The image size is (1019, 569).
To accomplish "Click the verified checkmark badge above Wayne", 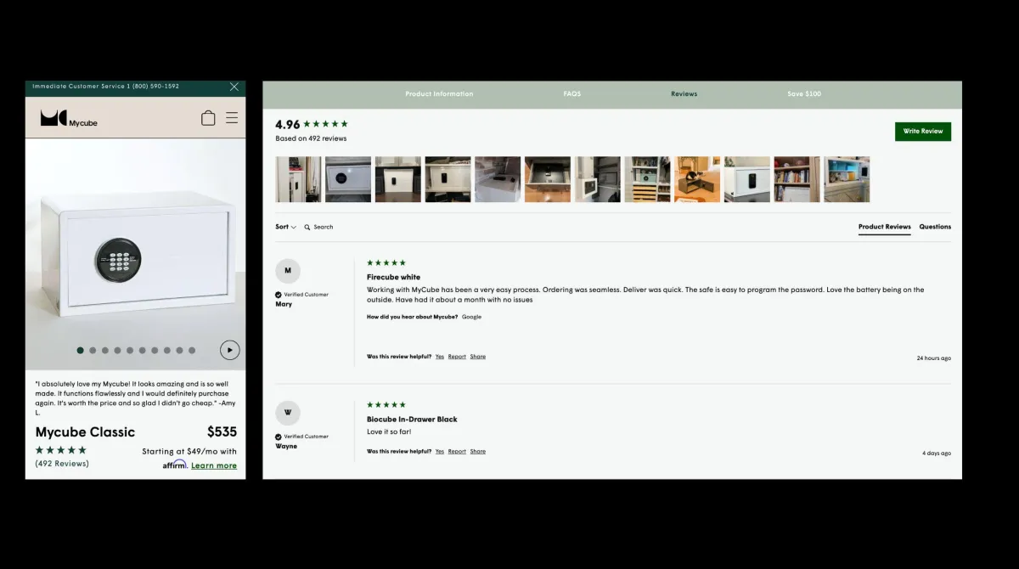I will coord(279,437).
